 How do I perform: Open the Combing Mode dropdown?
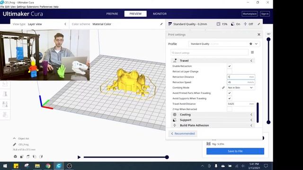pos(241,87)
